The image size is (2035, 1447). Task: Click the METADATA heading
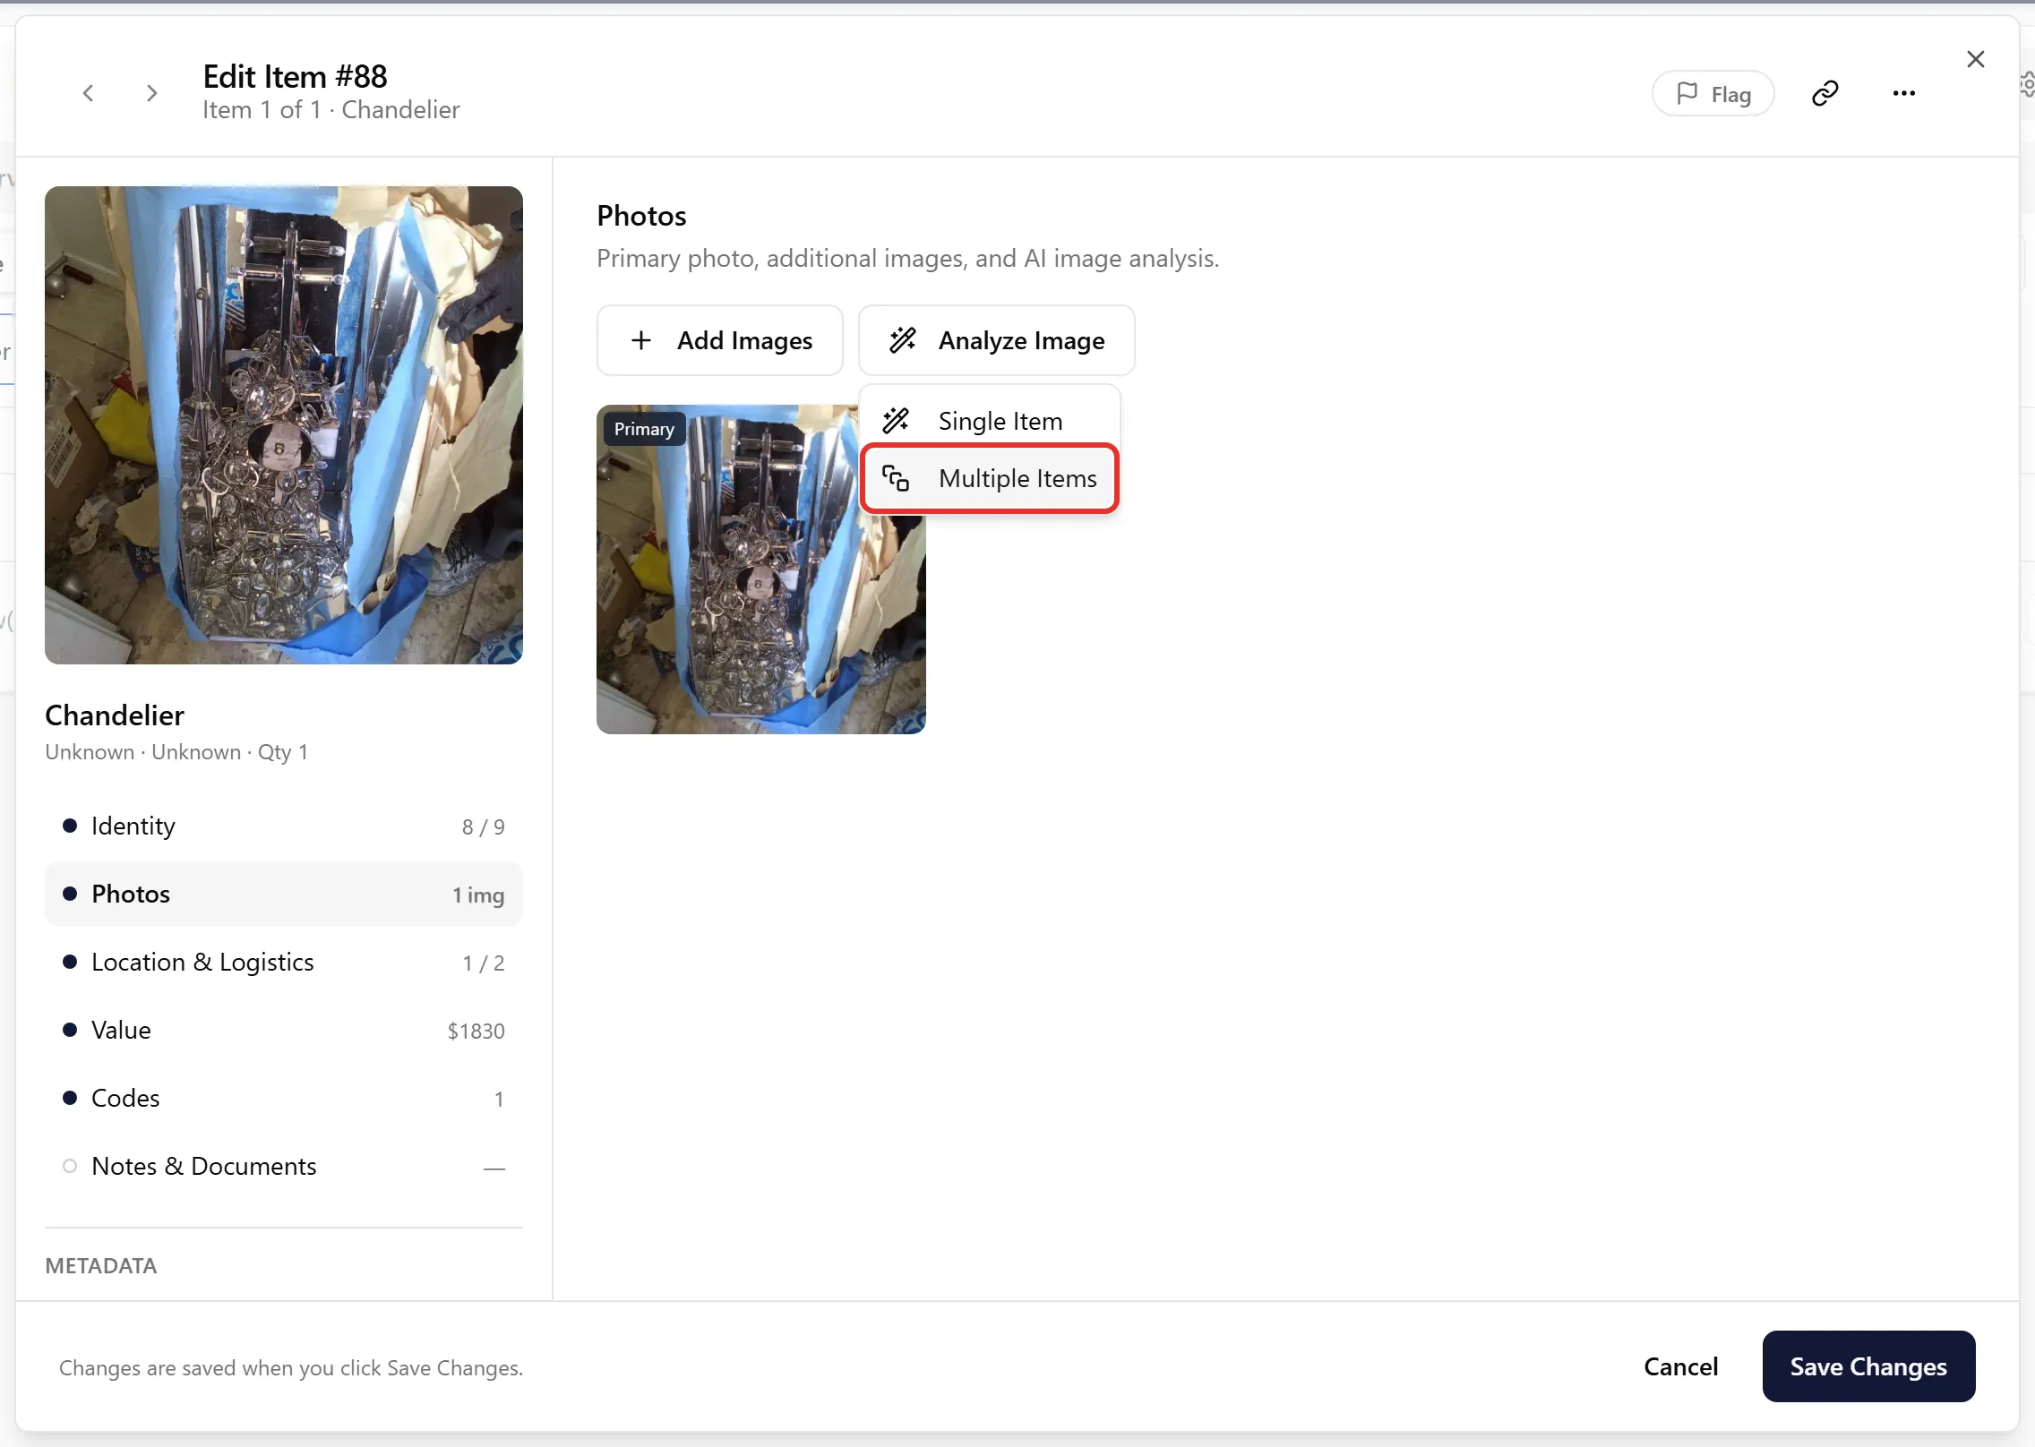pyautogui.click(x=101, y=1265)
